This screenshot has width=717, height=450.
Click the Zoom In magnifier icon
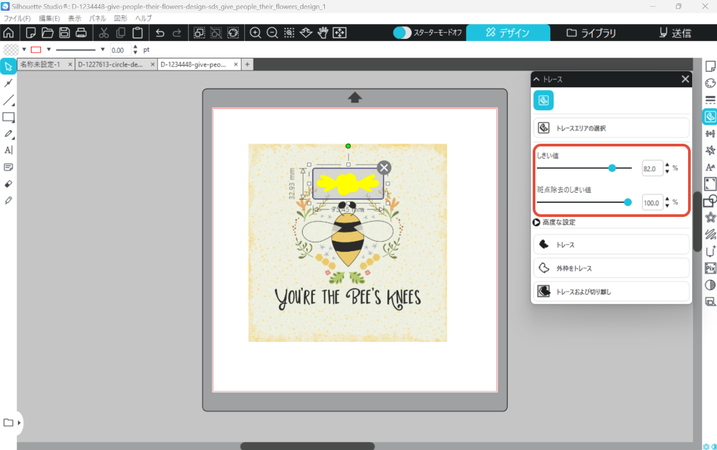point(255,33)
